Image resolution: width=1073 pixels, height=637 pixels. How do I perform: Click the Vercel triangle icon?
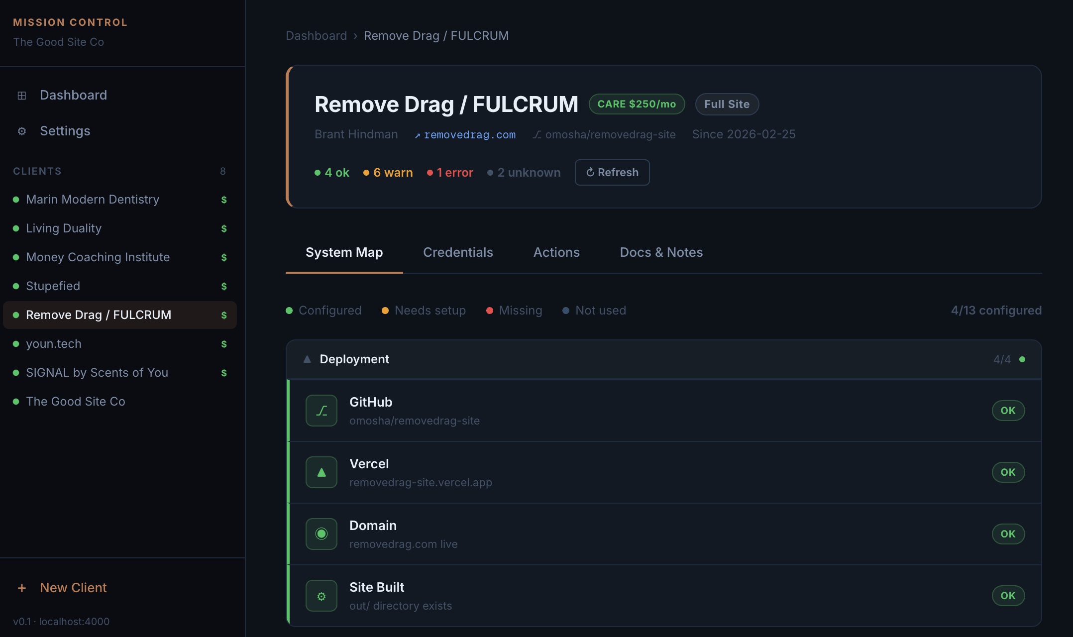pyautogui.click(x=321, y=472)
